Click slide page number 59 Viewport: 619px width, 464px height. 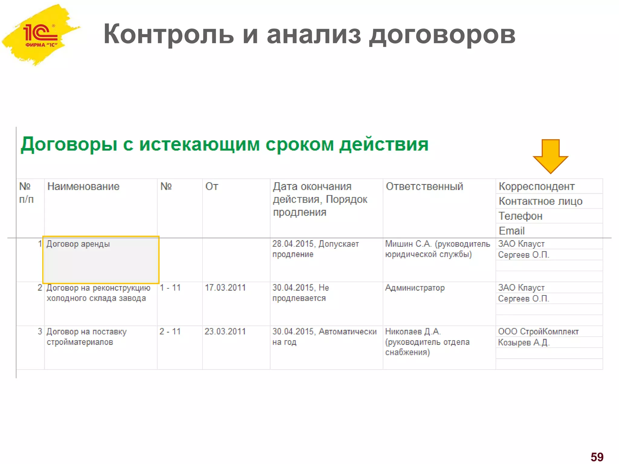(x=597, y=457)
